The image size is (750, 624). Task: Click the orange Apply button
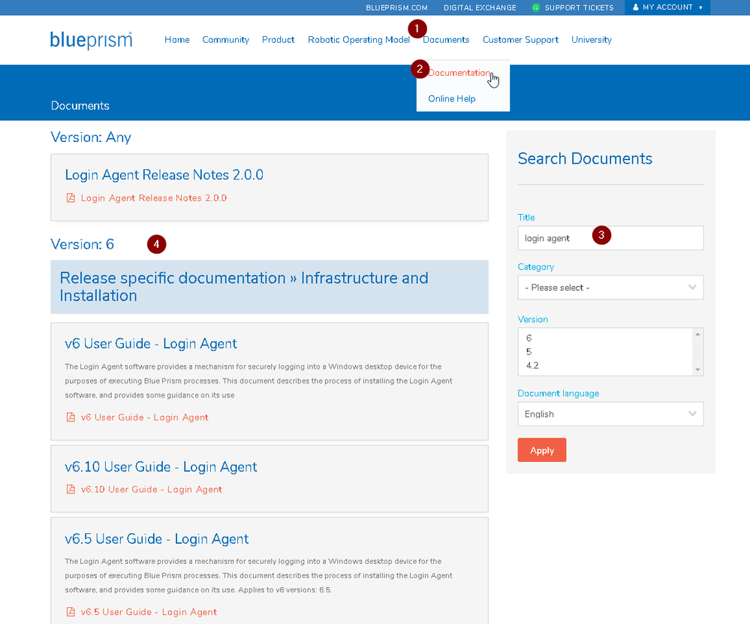pos(542,450)
